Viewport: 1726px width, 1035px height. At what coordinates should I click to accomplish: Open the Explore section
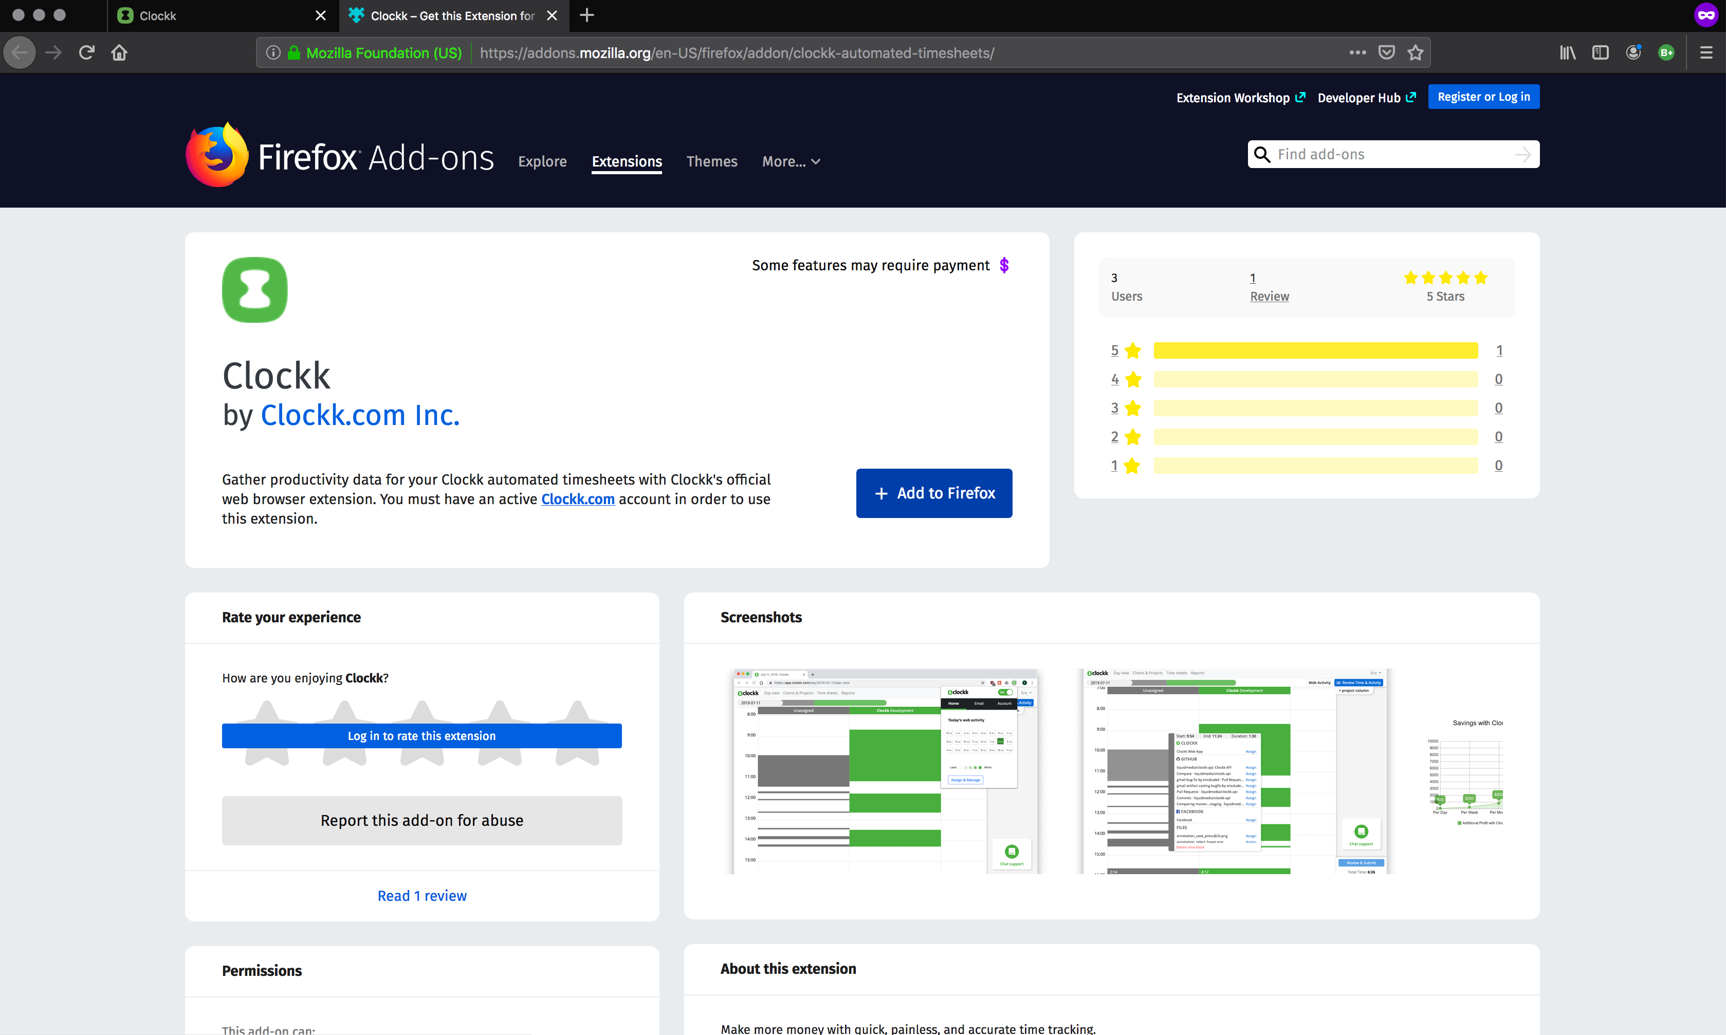[x=542, y=161]
